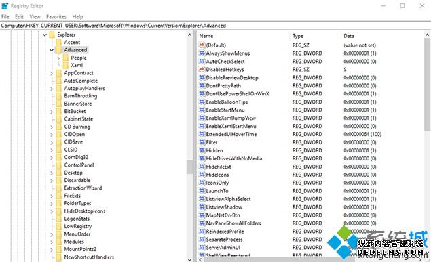This screenshot has width=431, height=262.
Task: Click the folder icon of Xaml key
Action: pos(66,65)
